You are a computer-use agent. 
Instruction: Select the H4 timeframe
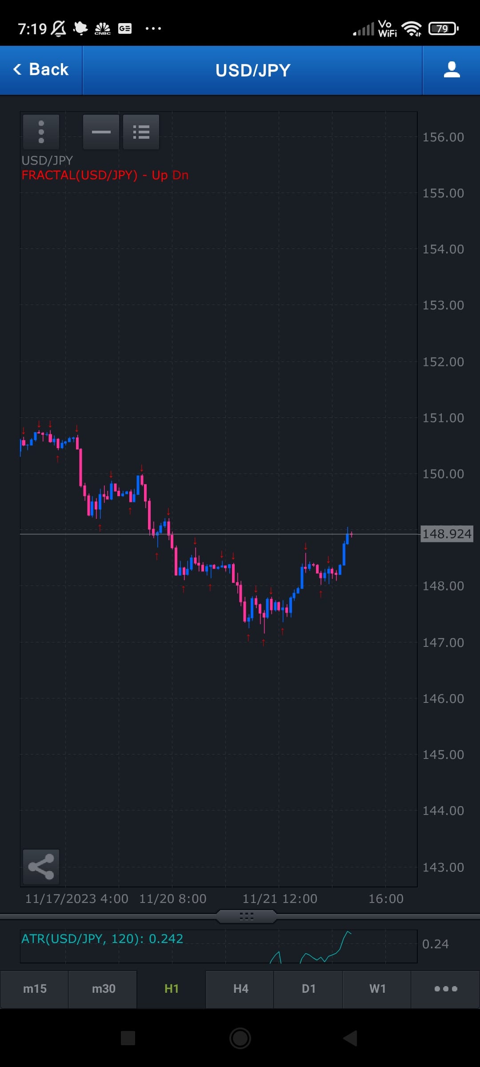[x=240, y=989]
